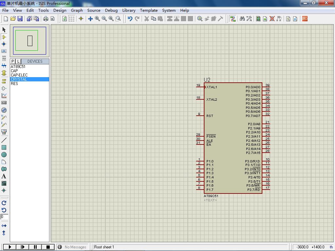Viewport: 335px width, 251px height.
Task: Click the overview thumbnail preview
Action: pyautogui.click(x=30, y=41)
